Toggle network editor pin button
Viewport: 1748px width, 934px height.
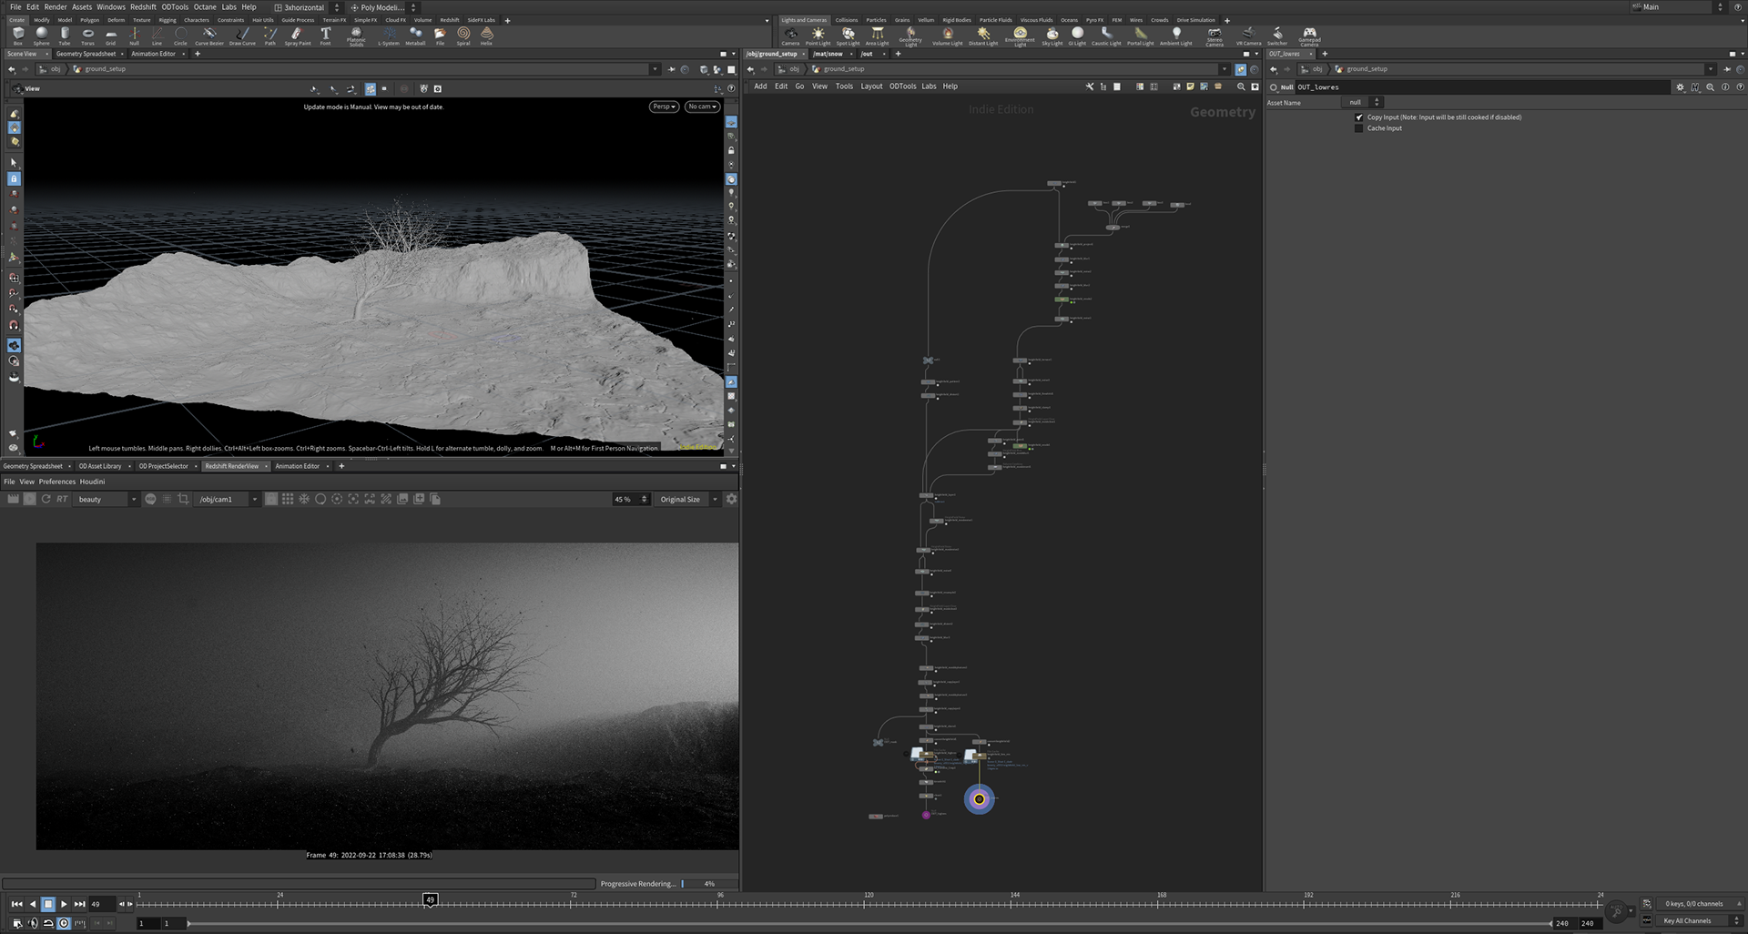[1240, 69]
